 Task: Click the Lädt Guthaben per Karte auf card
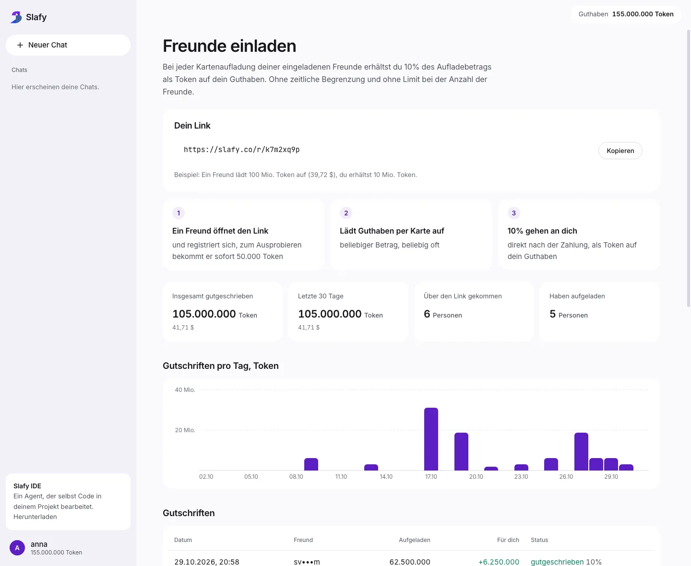[x=411, y=235]
